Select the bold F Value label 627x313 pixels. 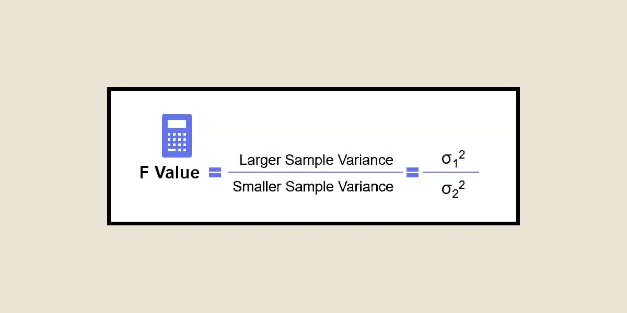click(x=169, y=173)
